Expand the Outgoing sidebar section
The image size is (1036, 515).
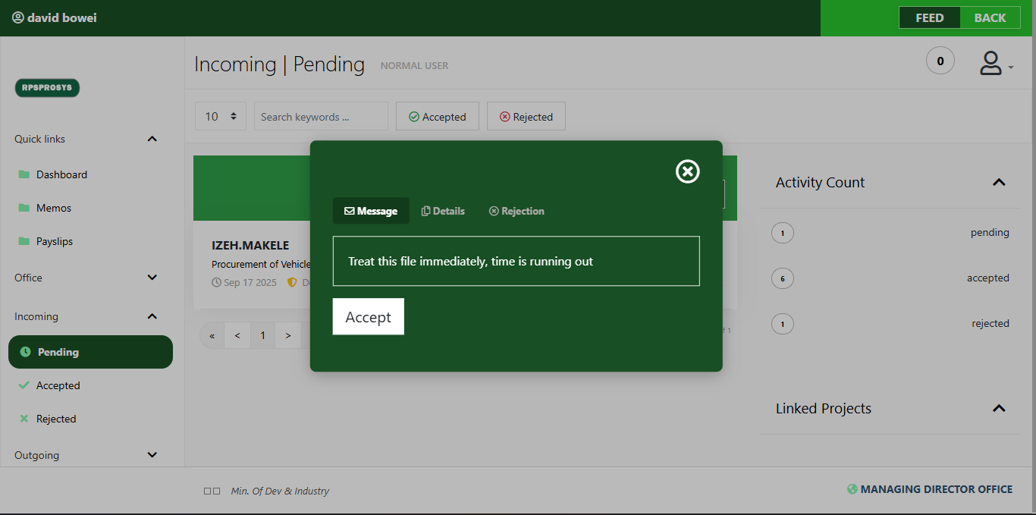coord(152,455)
